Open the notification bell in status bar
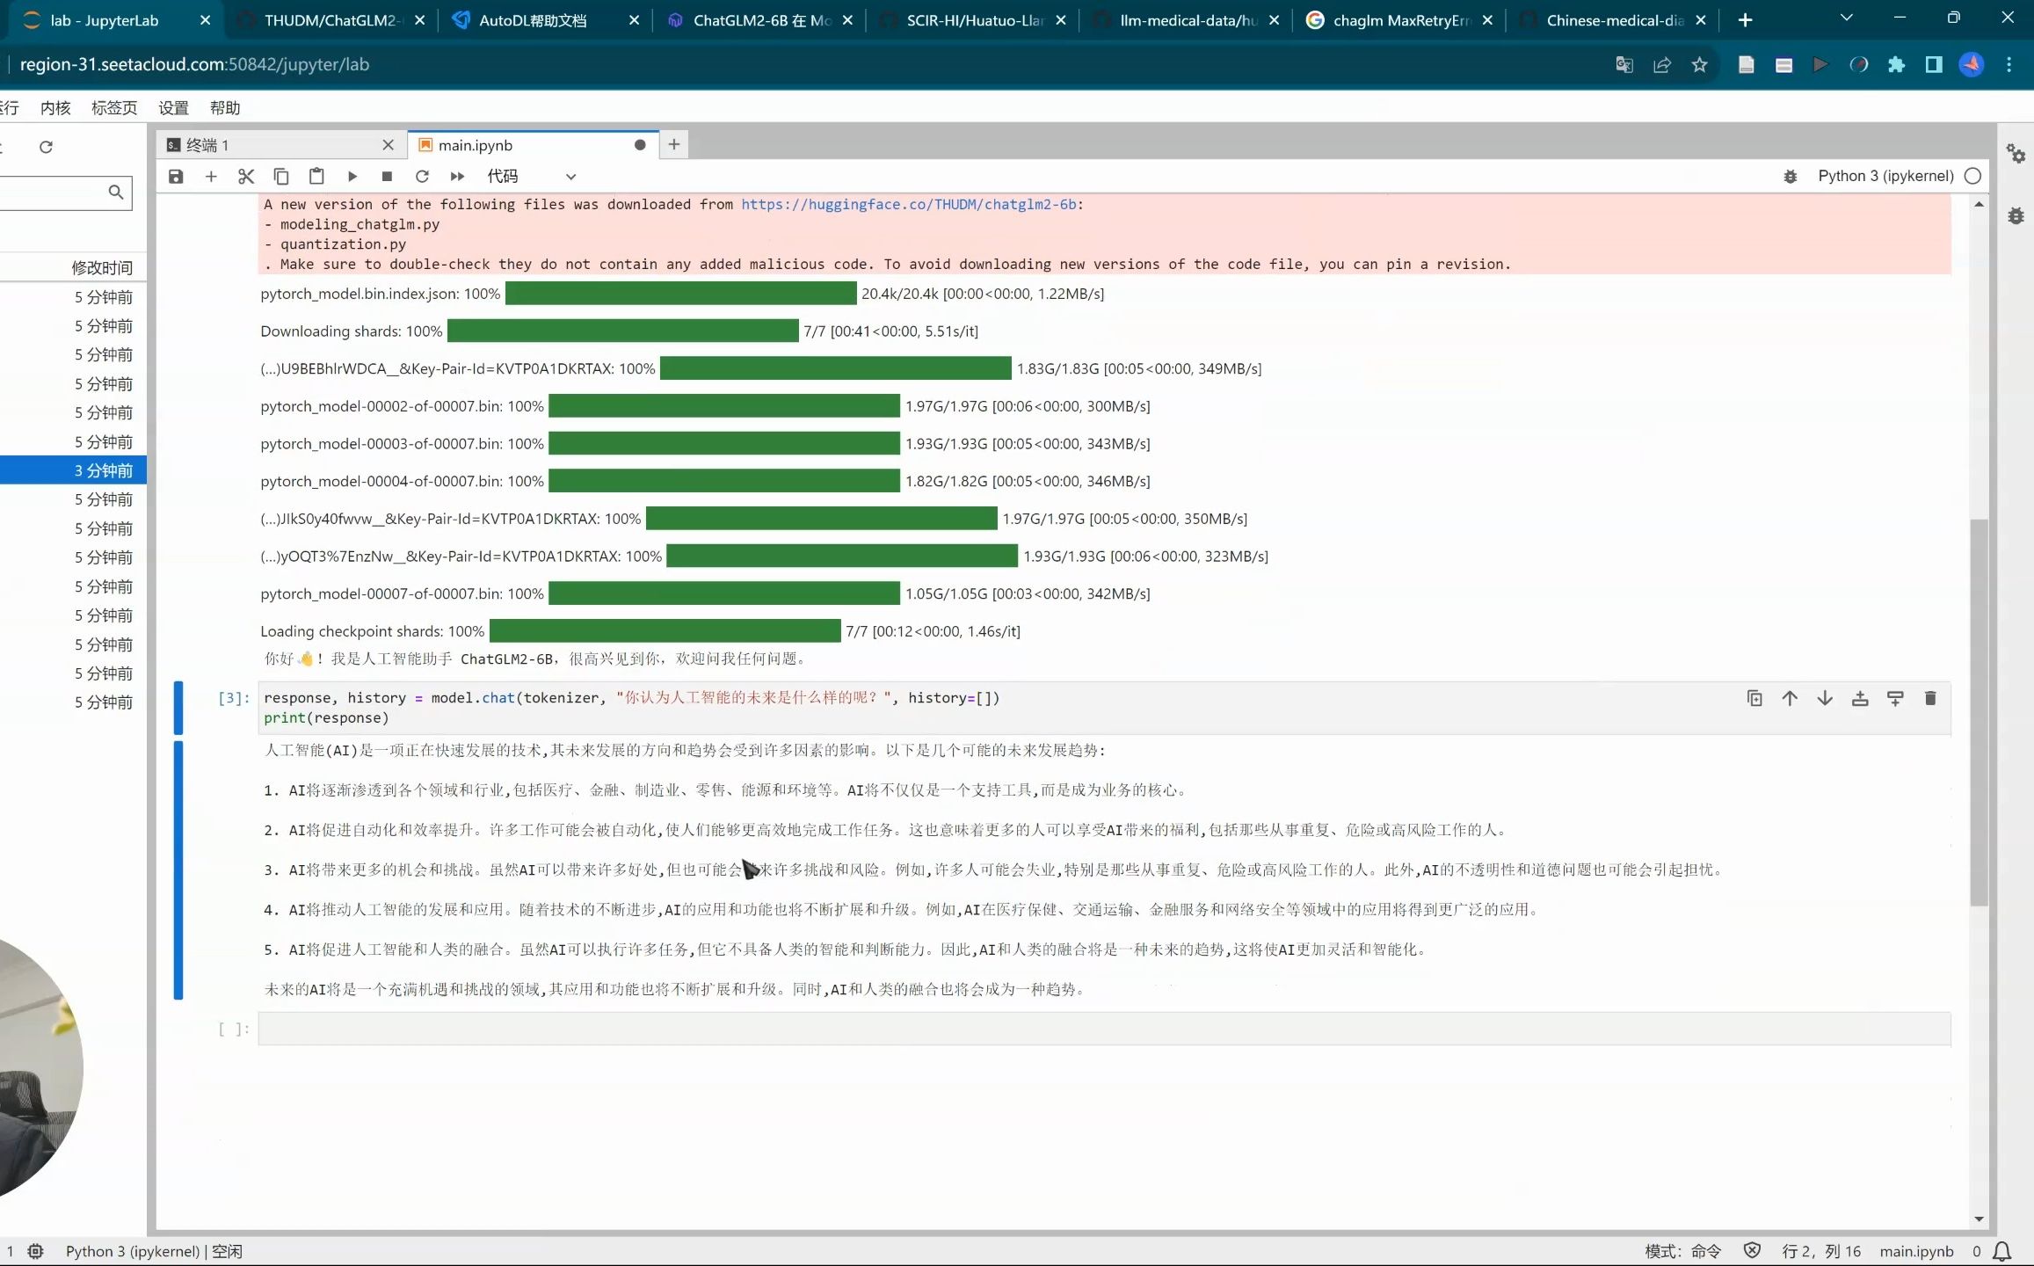The height and width of the screenshot is (1266, 2034). pyautogui.click(x=2002, y=1251)
